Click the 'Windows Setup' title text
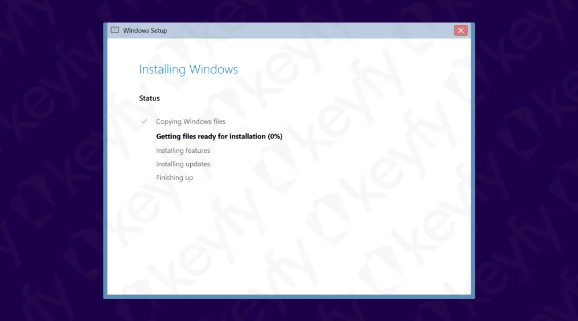The height and width of the screenshot is (321, 578). (145, 31)
